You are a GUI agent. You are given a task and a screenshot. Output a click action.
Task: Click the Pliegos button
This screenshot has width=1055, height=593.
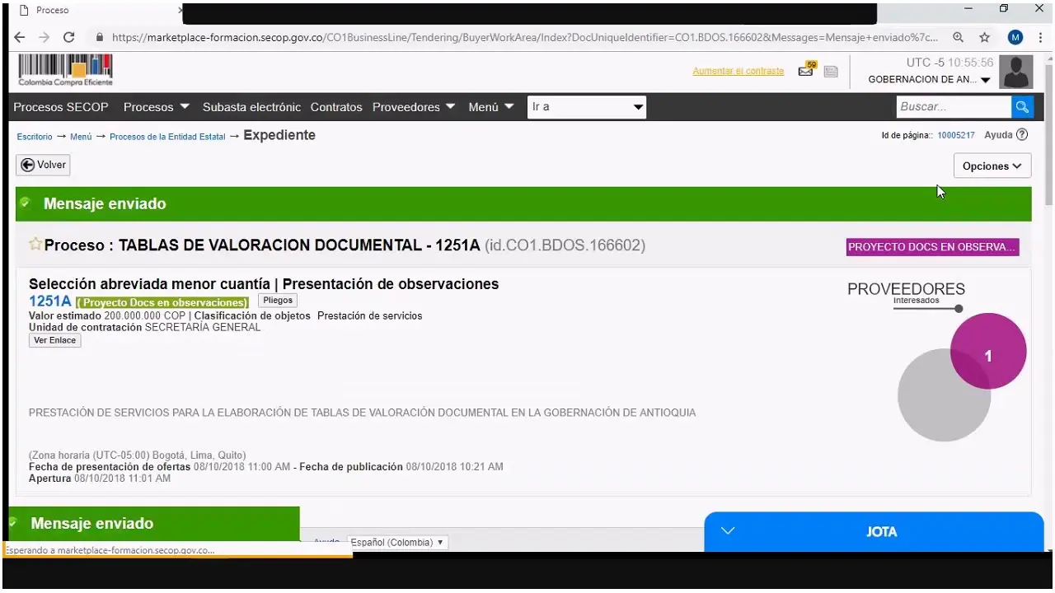click(278, 301)
